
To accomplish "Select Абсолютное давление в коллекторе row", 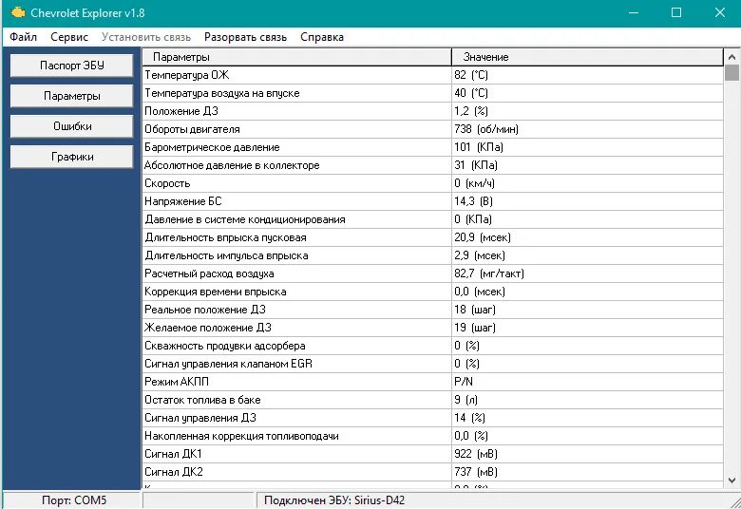I will click(433, 165).
